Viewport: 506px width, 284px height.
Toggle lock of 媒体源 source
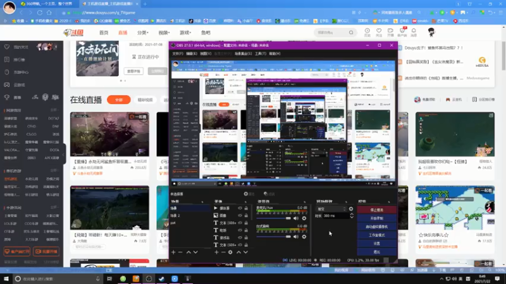[x=246, y=208]
